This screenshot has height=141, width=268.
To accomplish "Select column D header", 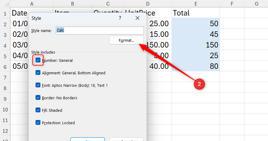I will (x=148, y=4).
